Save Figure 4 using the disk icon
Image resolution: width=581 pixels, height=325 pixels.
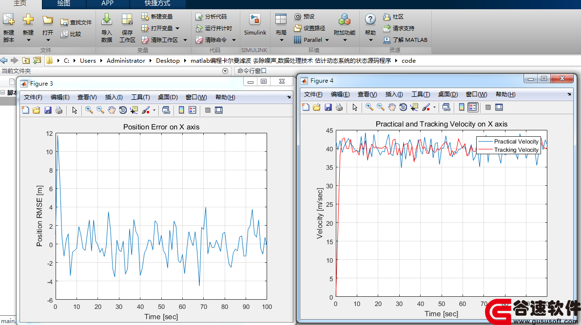tap(328, 107)
